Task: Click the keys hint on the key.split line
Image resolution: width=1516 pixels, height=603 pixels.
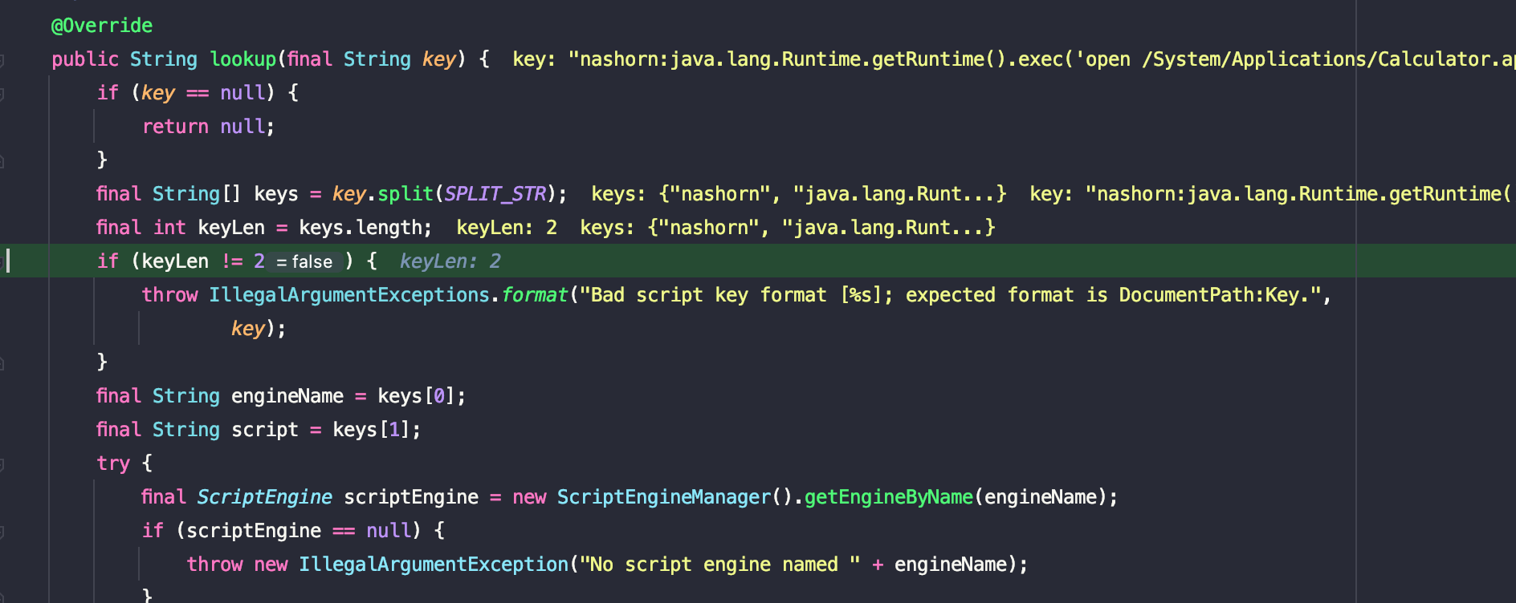Action: tap(798, 194)
